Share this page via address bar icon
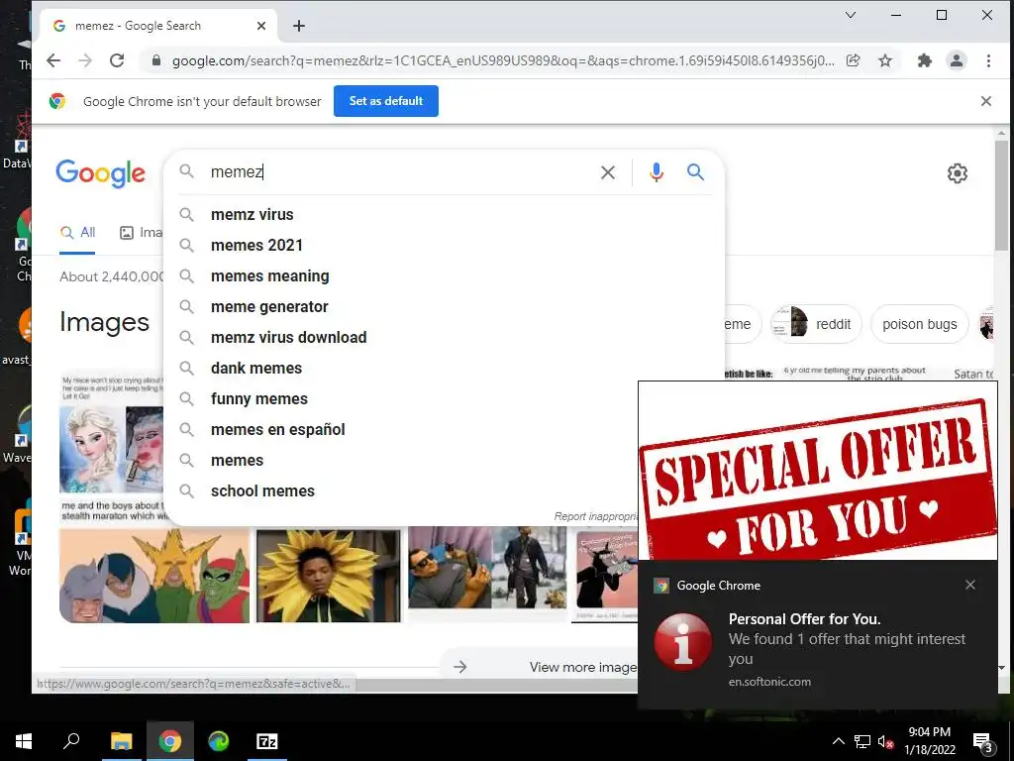Screen dimensions: 1014x761 click(x=853, y=60)
